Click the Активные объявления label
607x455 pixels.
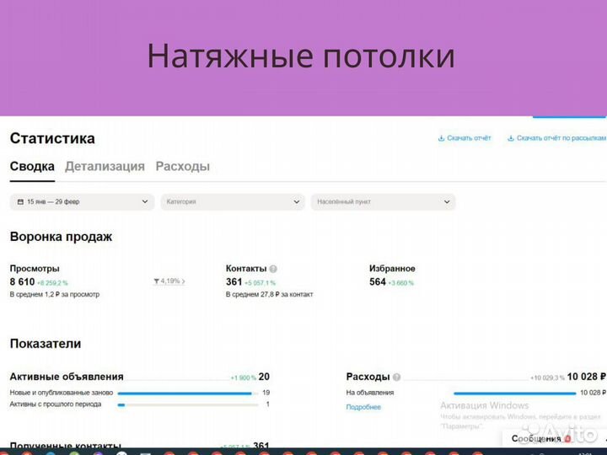[x=67, y=377]
